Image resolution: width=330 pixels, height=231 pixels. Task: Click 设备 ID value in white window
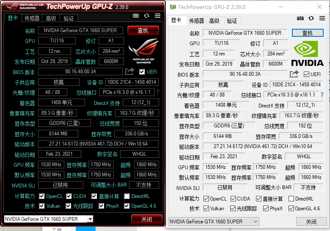point(296,84)
